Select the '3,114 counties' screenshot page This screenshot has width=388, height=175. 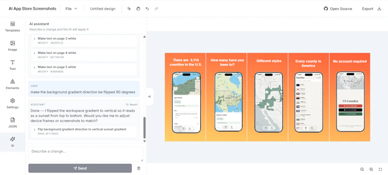[185, 97]
